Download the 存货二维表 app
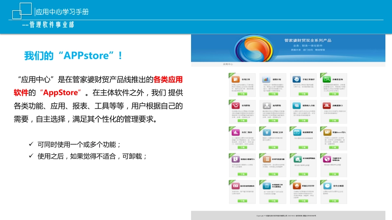The image size is (392, 220). tap(242, 147)
